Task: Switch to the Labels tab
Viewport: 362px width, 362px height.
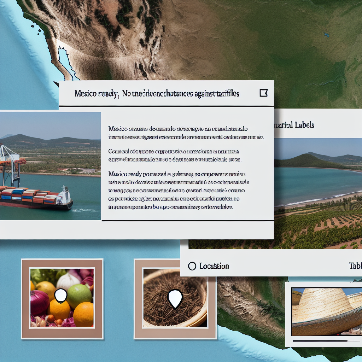Action: click(x=294, y=125)
